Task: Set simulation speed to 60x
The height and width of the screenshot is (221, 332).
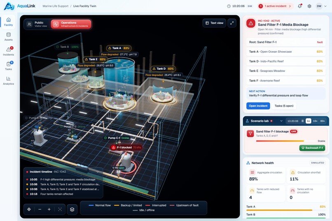Action: pos(323,121)
